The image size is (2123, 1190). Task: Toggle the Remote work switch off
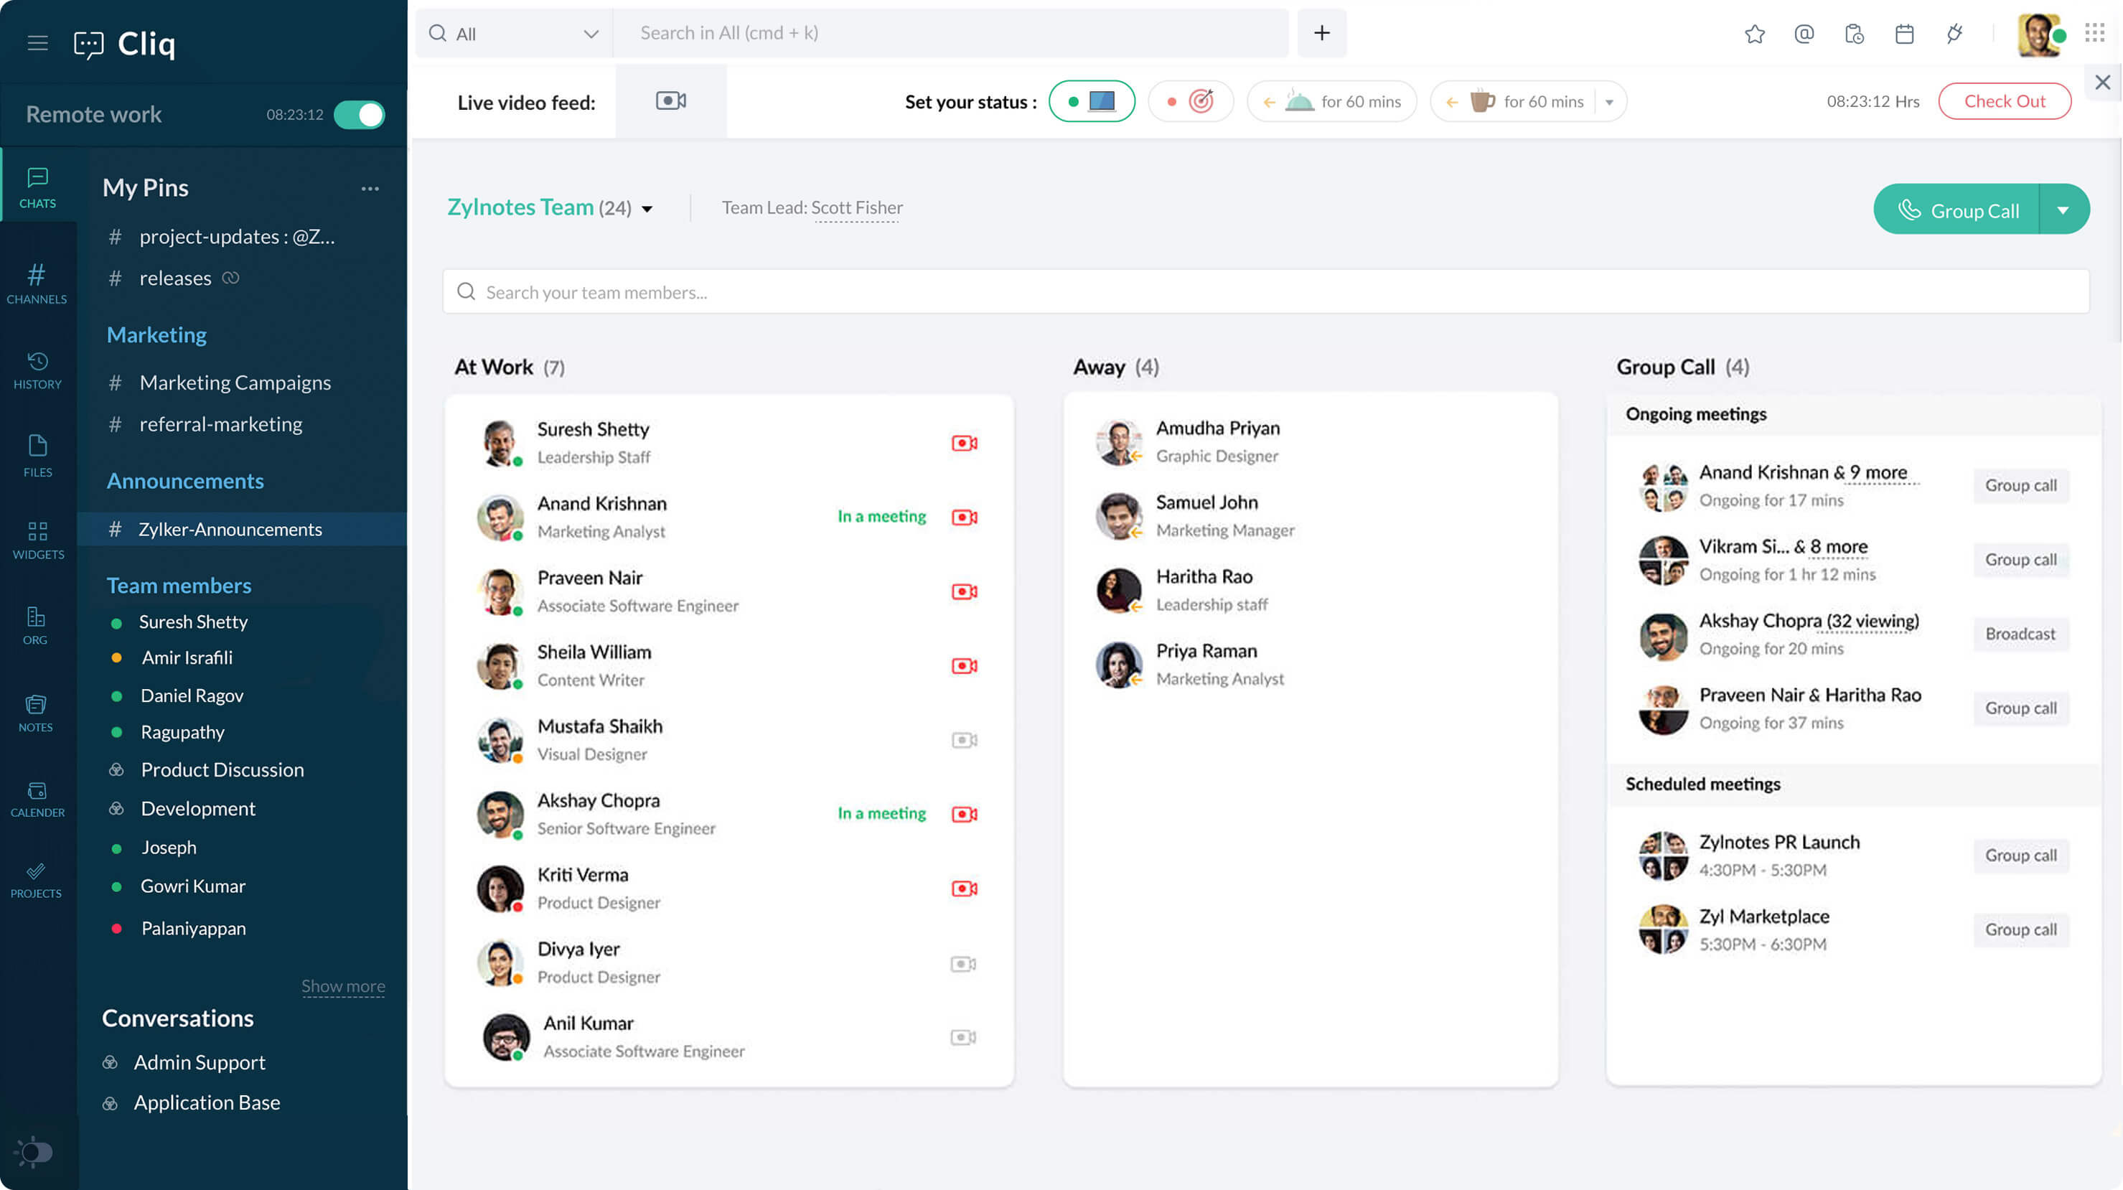click(360, 115)
